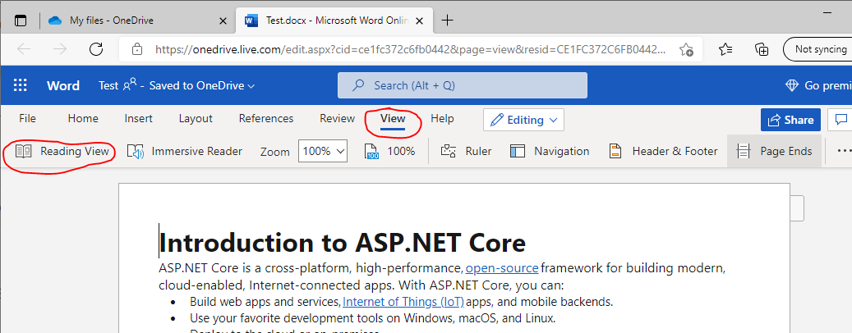Select the View ribbon tab
Viewport: 852px width, 333px height.
click(x=393, y=118)
